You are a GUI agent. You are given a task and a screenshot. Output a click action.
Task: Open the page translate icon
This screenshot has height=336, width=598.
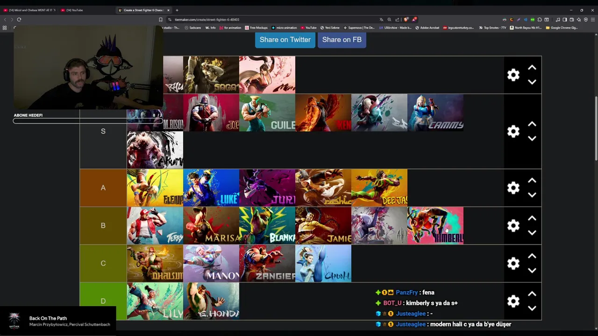pos(381,20)
